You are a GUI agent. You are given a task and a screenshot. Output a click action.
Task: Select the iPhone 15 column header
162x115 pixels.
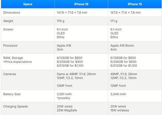click(x=135, y=4)
